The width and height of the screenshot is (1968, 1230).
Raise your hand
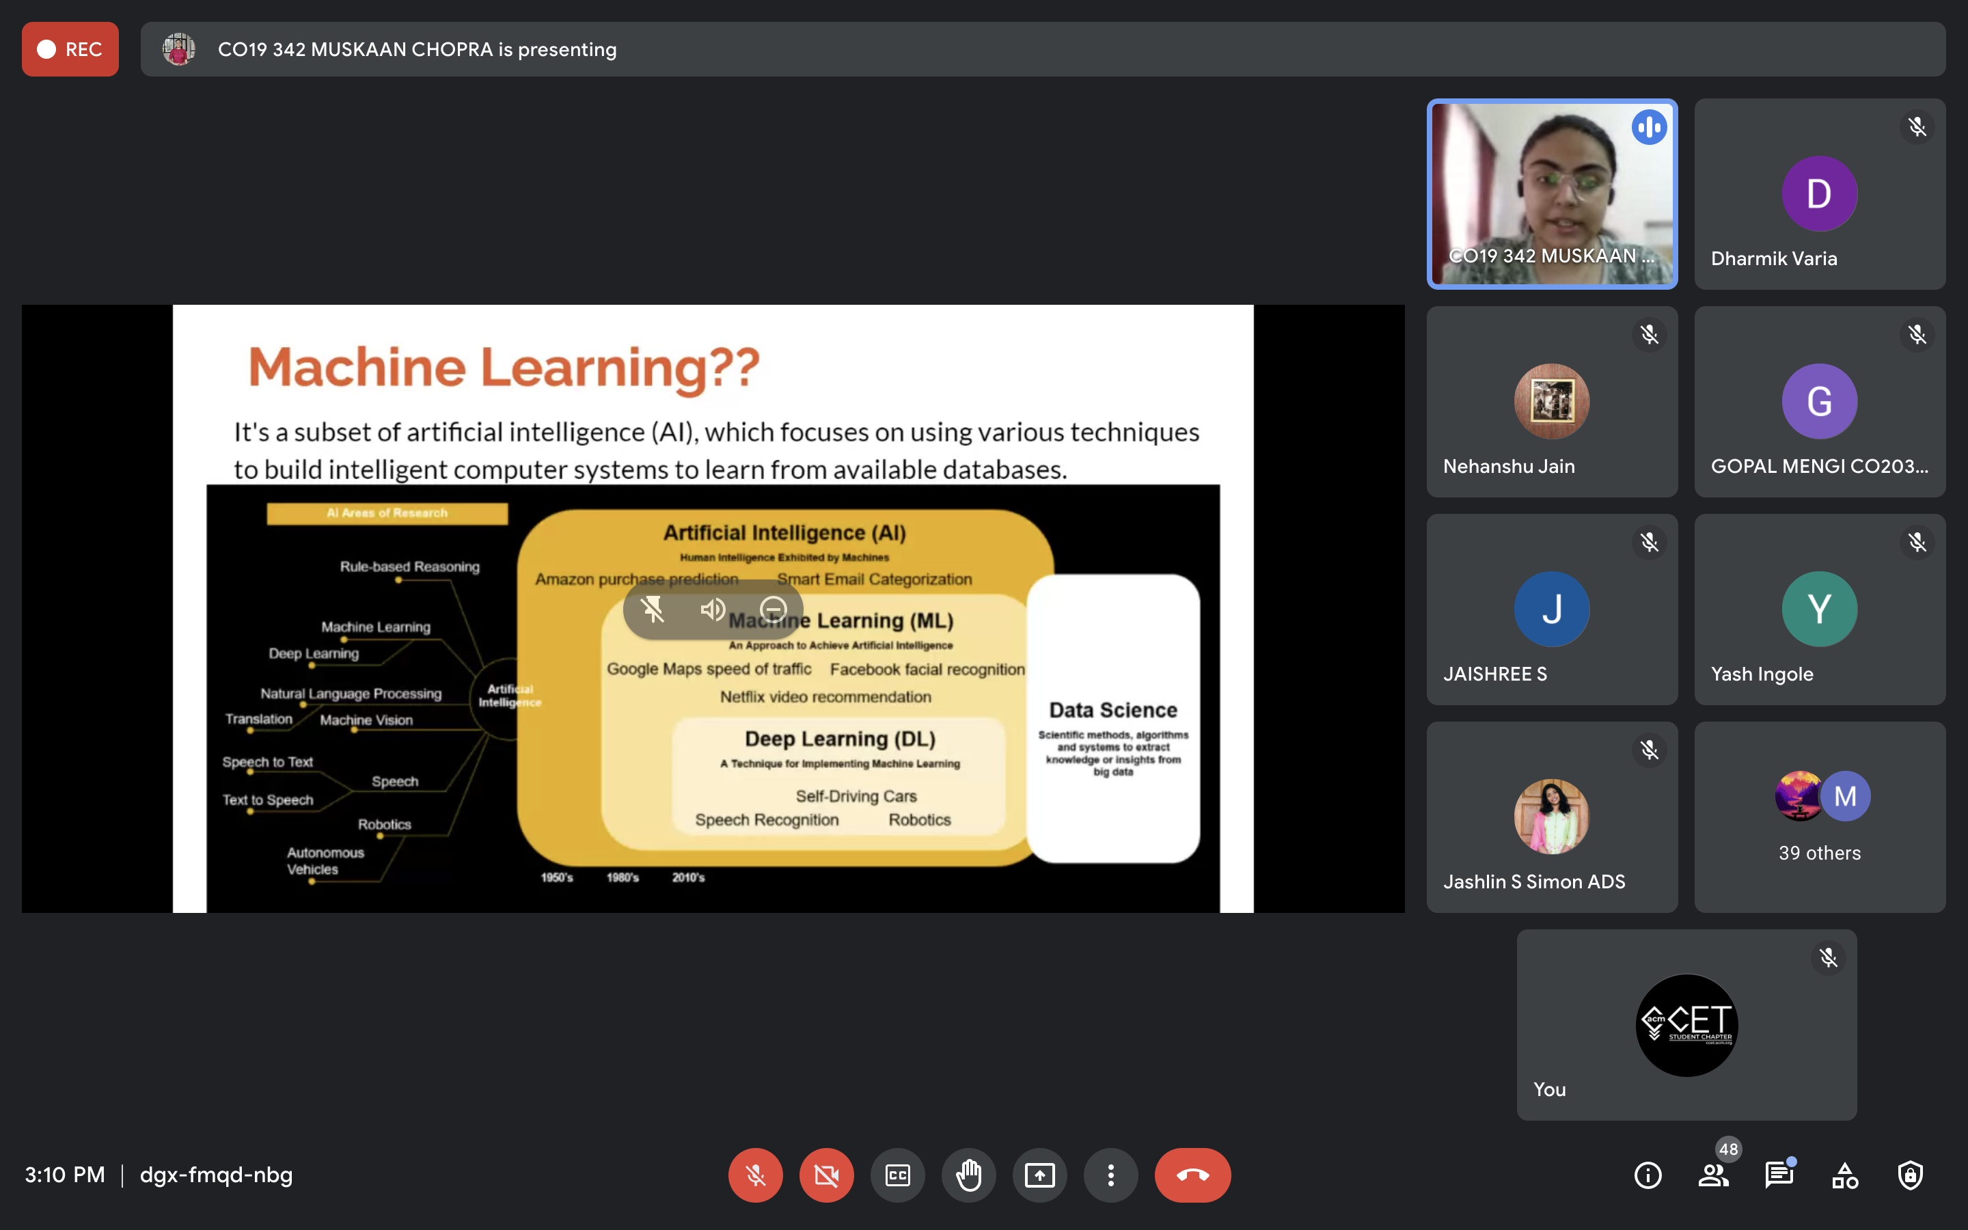click(968, 1175)
